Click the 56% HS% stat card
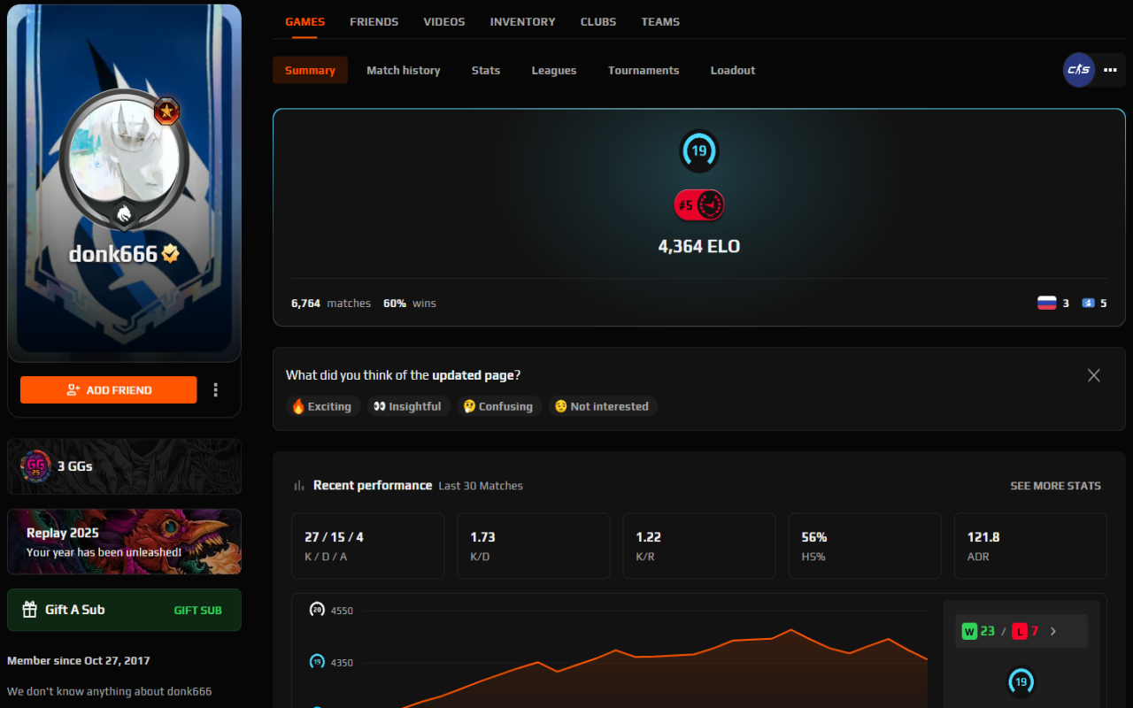 coord(865,546)
